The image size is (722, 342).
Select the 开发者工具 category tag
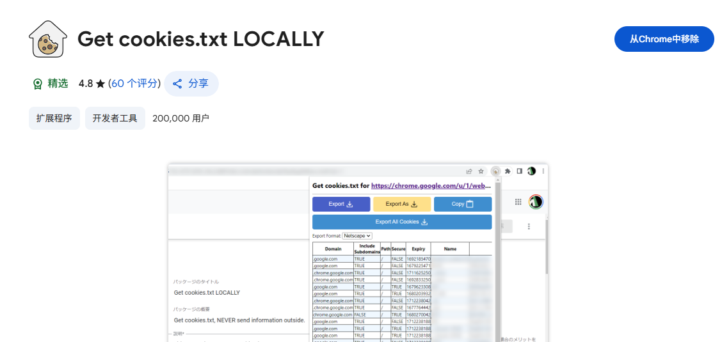tap(115, 119)
